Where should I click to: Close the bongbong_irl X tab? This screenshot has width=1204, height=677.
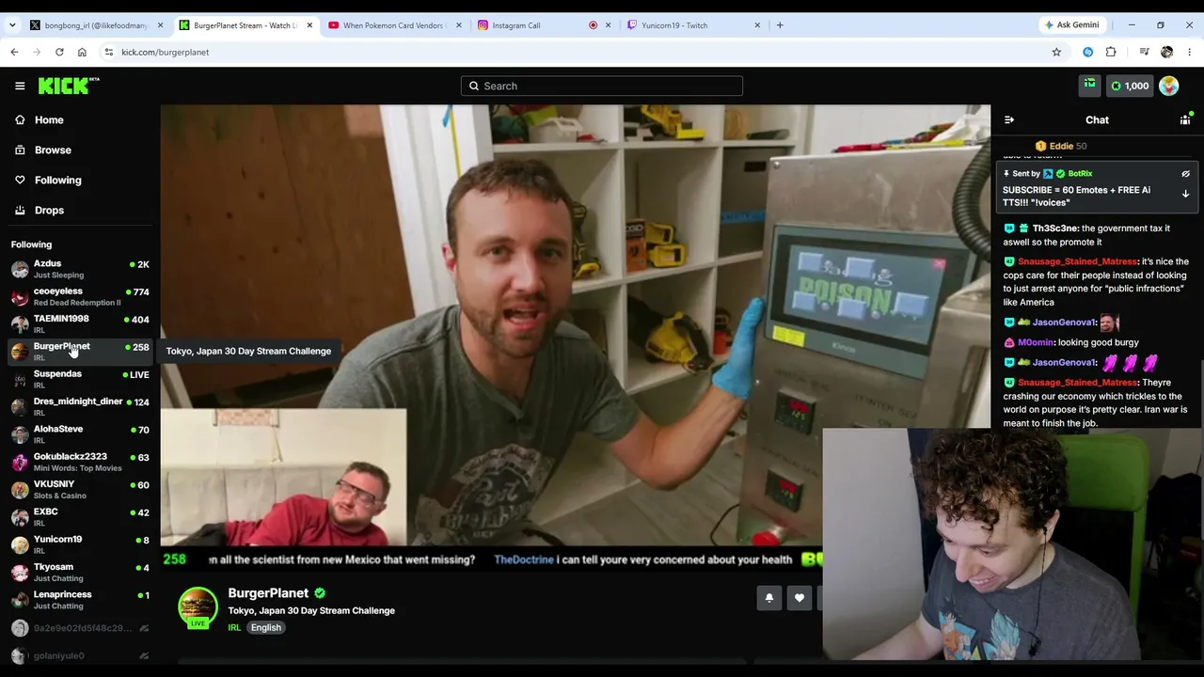coord(161,25)
